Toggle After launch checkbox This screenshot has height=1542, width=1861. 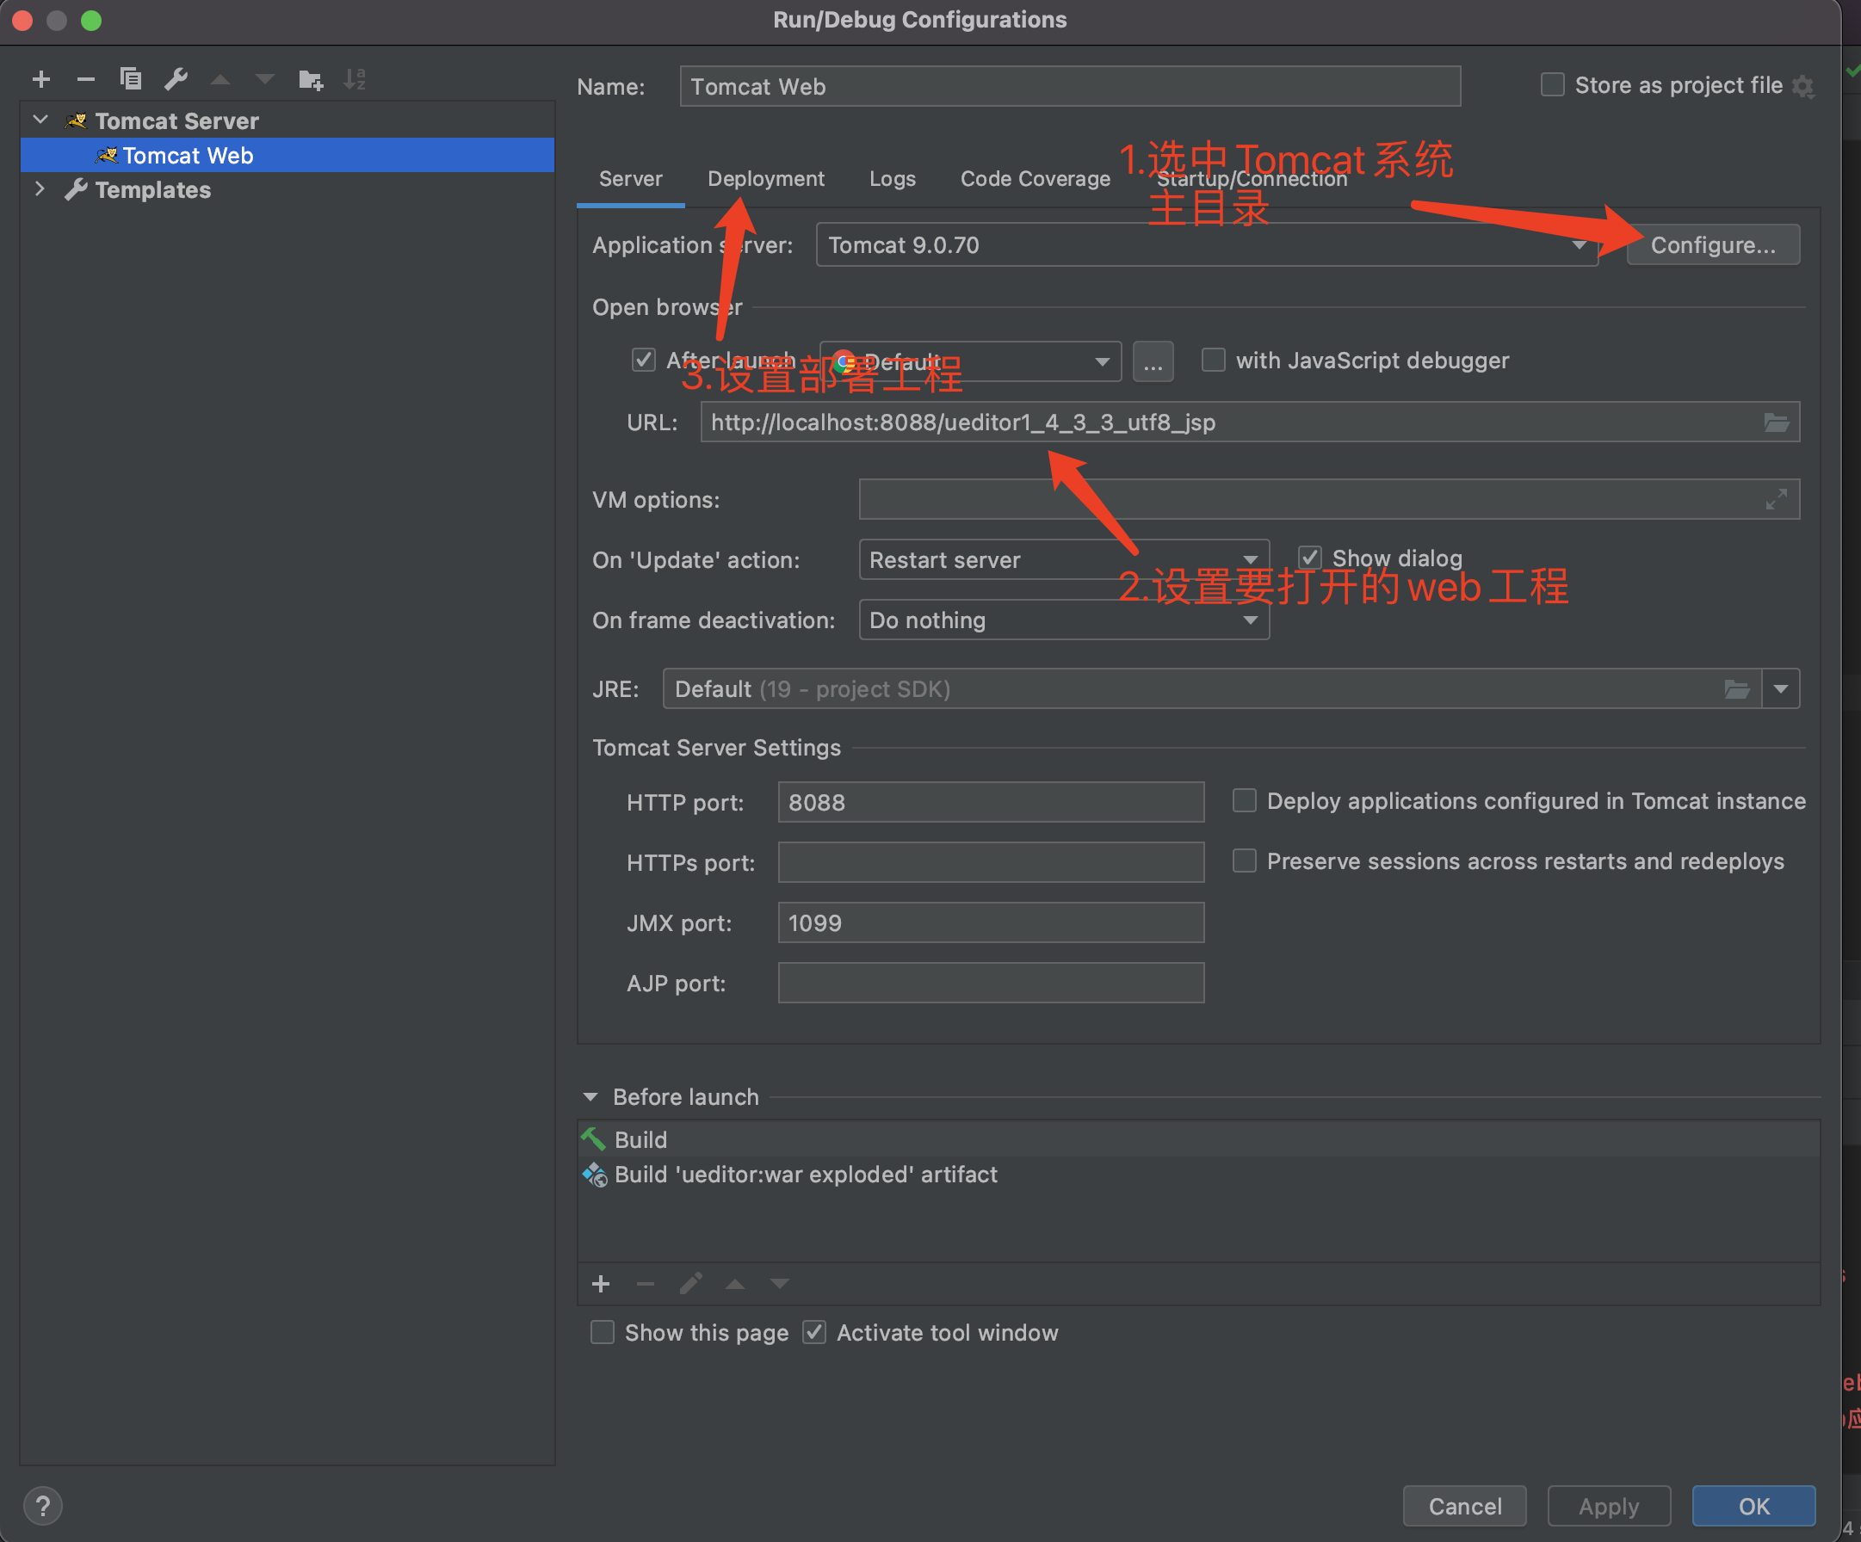[643, 361]
